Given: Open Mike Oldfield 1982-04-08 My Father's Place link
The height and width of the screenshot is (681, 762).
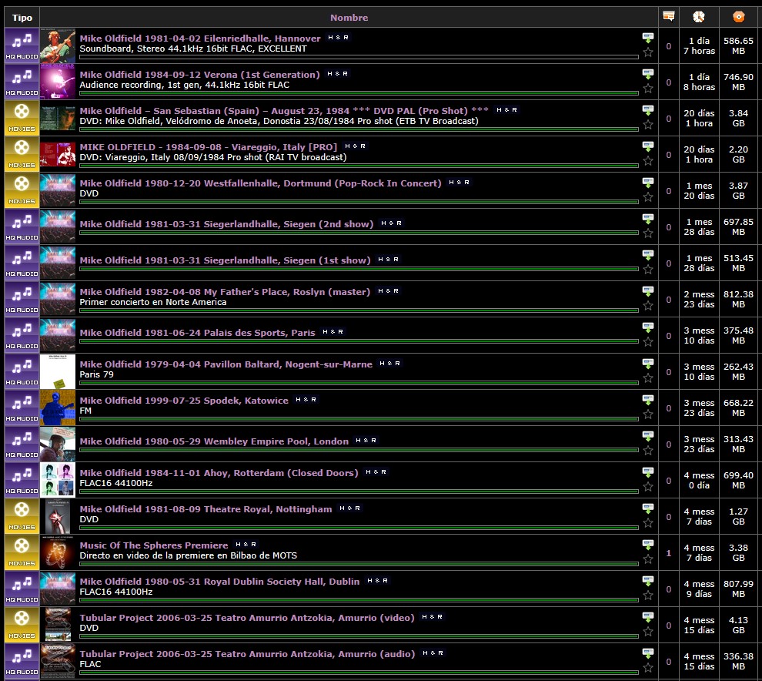Looking at the screenshot, I should pyautogui.click(x=225, y=292).
